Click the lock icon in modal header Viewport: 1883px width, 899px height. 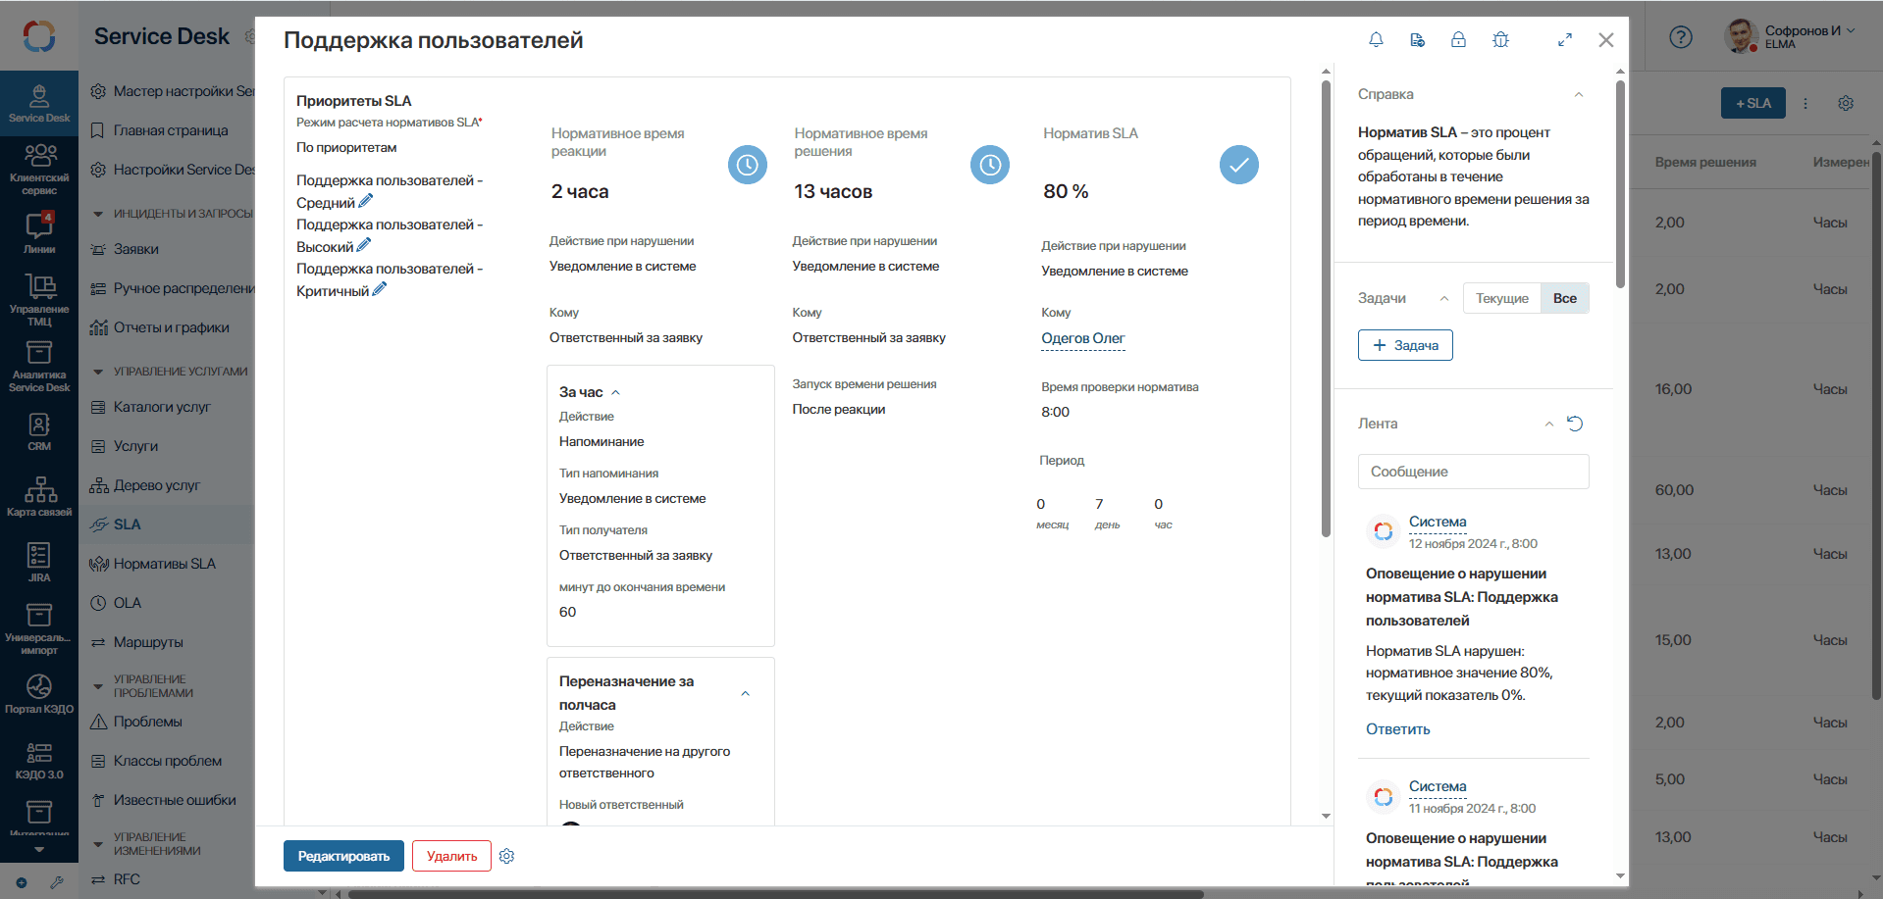click(x=1458, y=40)
